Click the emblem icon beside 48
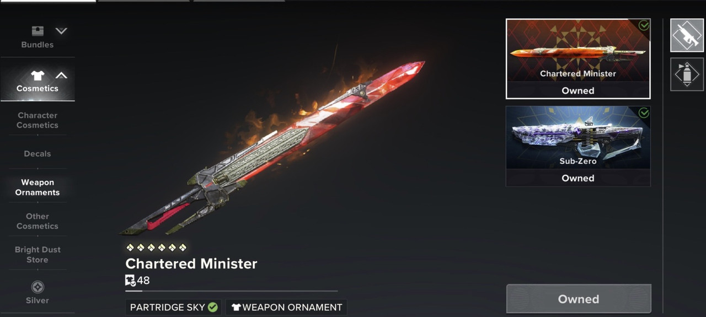706x317 pixels. [130, 280]
